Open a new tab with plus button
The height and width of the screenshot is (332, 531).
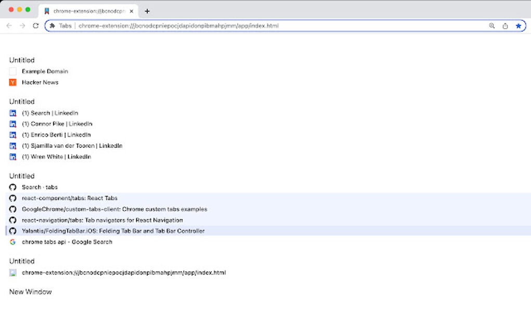(x=147, y=11)
